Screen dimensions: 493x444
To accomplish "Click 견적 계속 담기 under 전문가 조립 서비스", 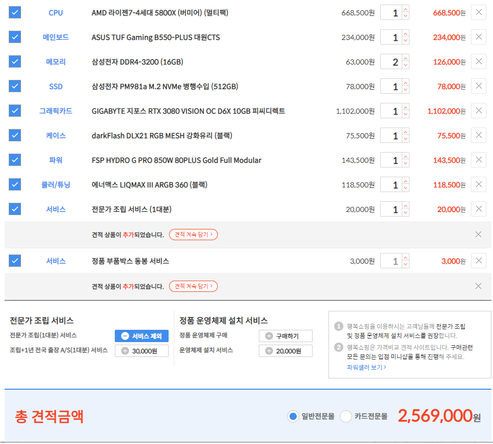I will 193,235.
